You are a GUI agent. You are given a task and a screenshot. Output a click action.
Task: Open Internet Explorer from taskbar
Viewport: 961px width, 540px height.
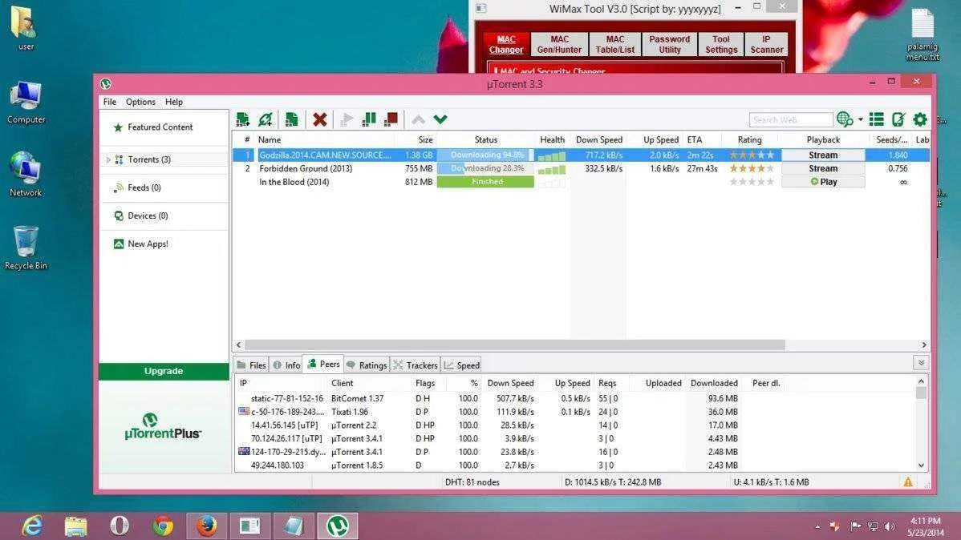(32, 526)
